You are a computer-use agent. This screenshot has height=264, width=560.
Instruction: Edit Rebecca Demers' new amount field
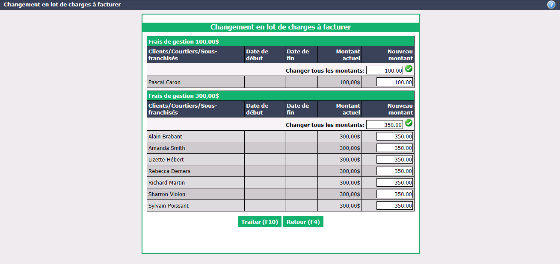tap(394, 171)
